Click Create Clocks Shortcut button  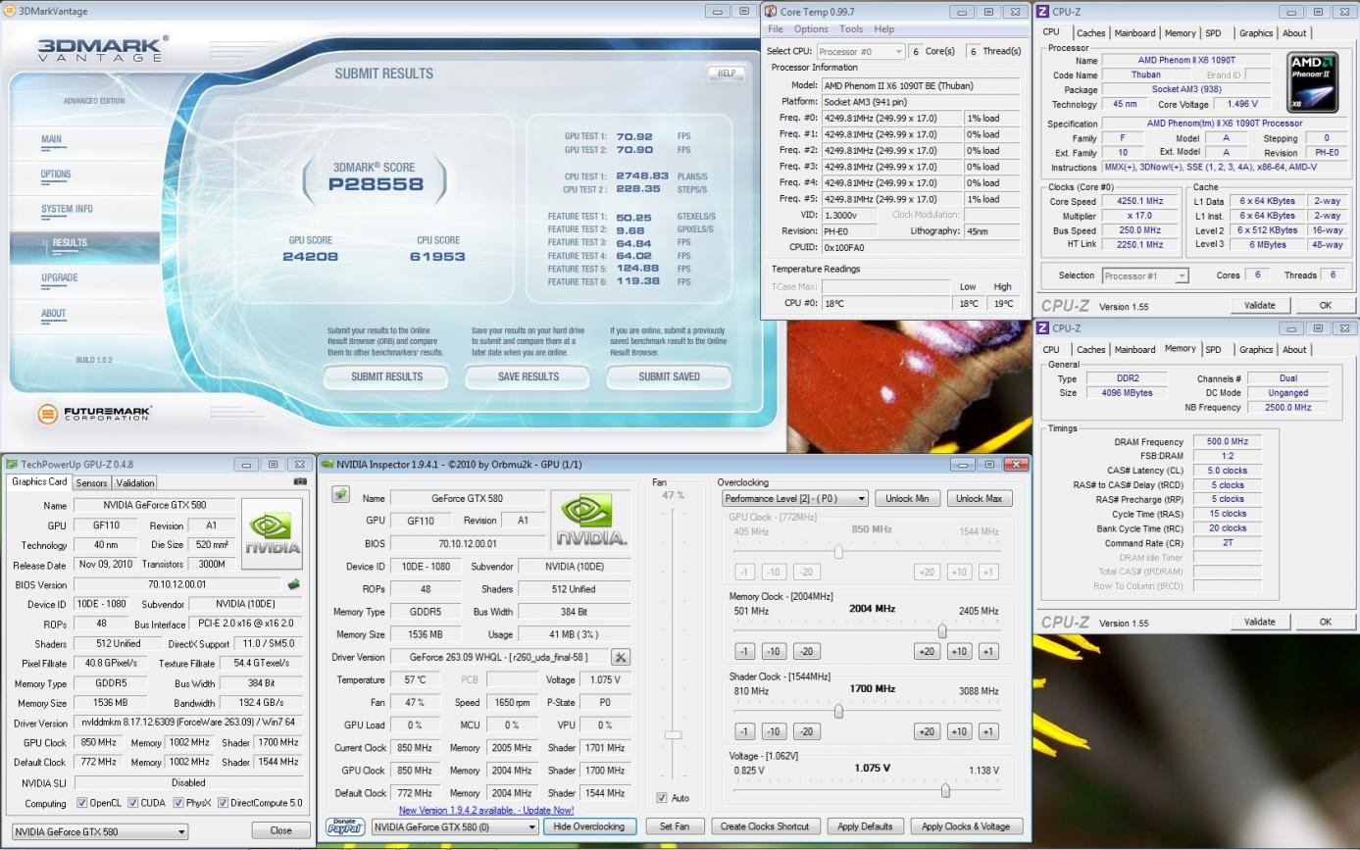[x=765, y=826]
